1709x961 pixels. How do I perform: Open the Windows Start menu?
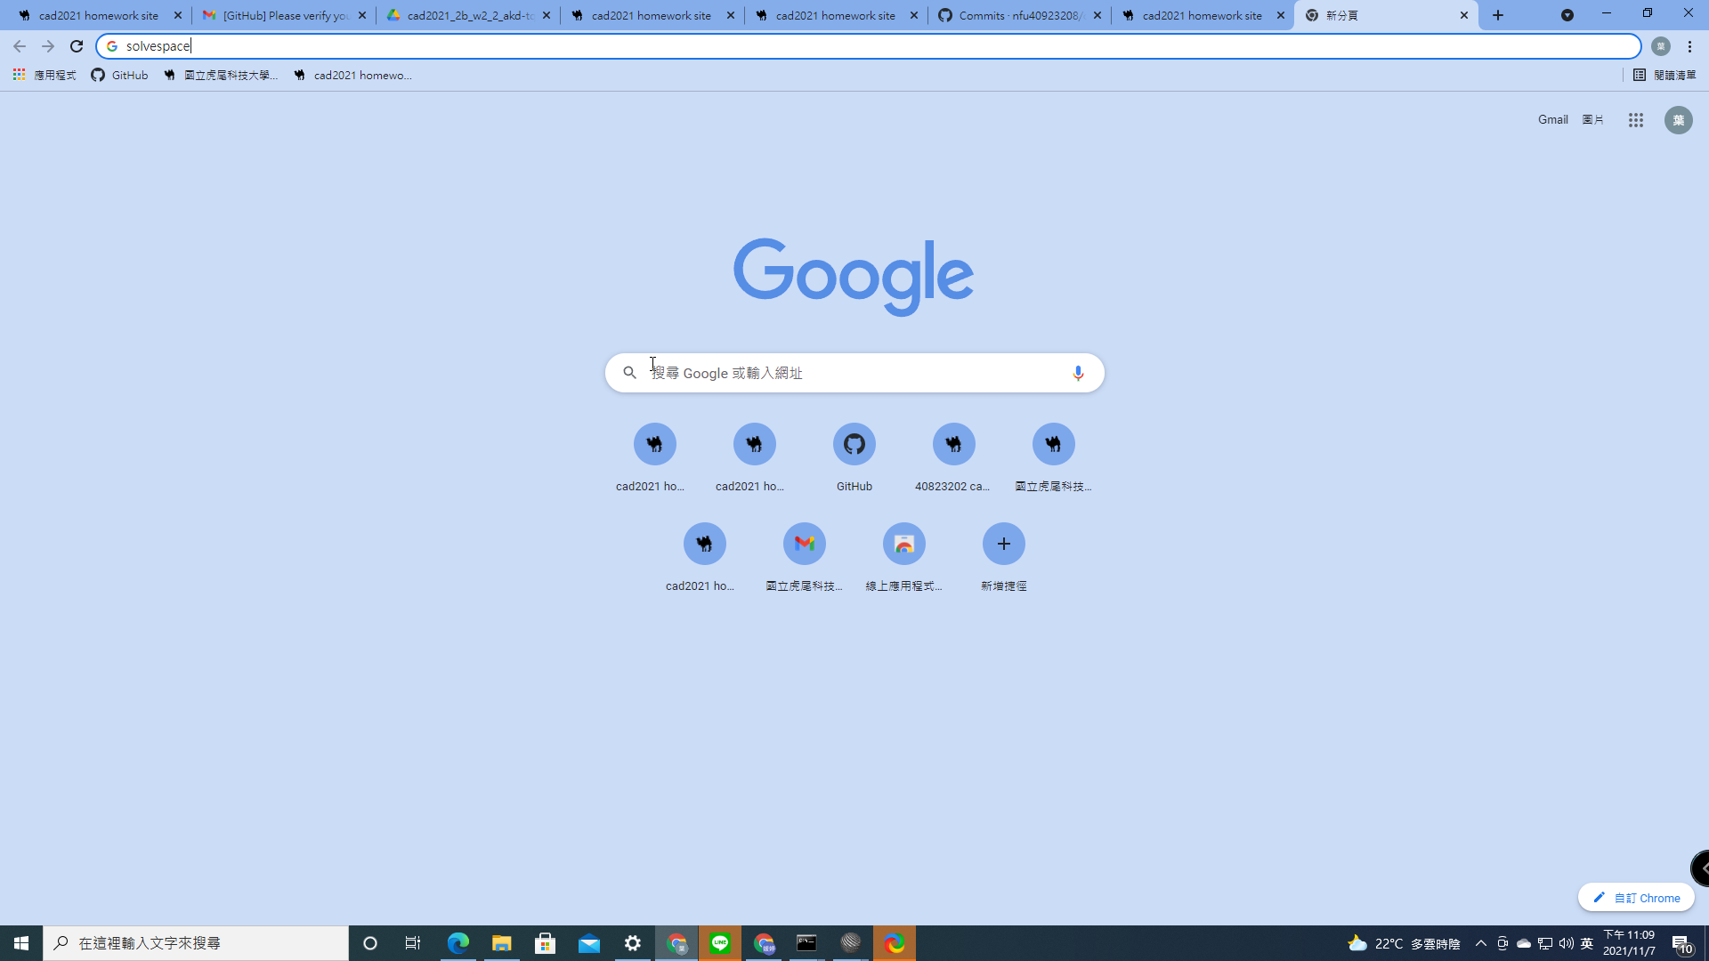(21, 943)
